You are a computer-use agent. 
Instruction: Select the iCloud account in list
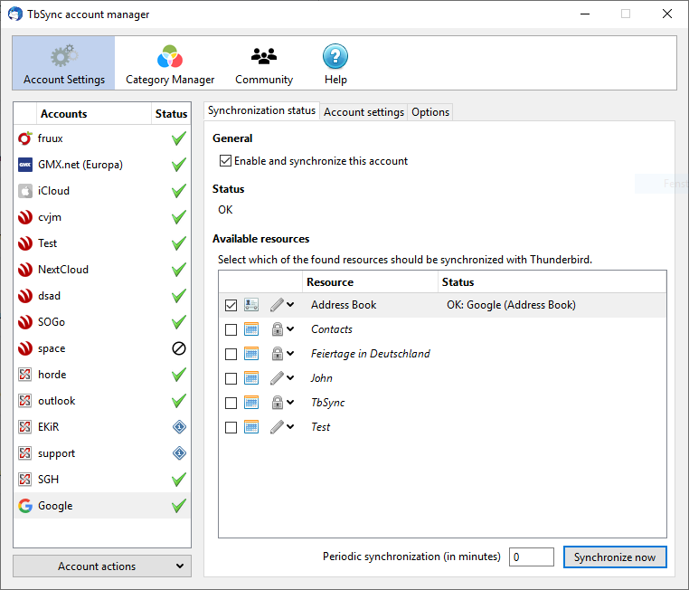[54, 191]
